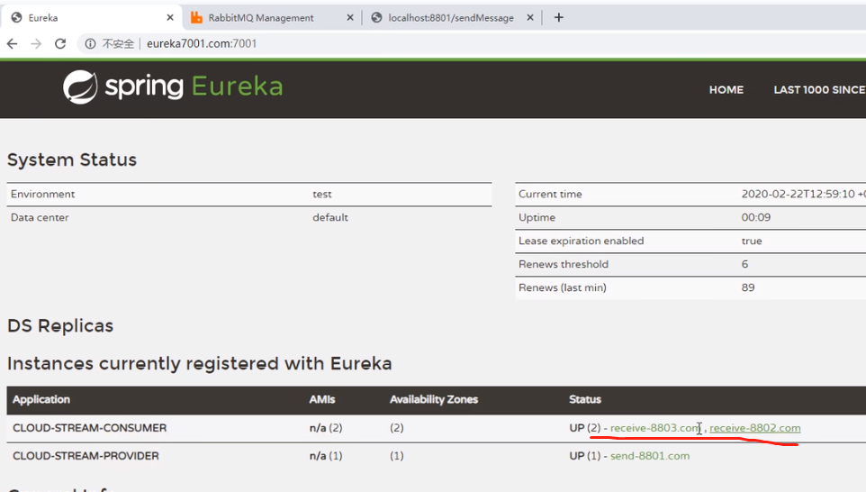Viewport: 866px width, 492px height.
Task: Close the localhost:8801 sendMessage tab
Action: 530,17
